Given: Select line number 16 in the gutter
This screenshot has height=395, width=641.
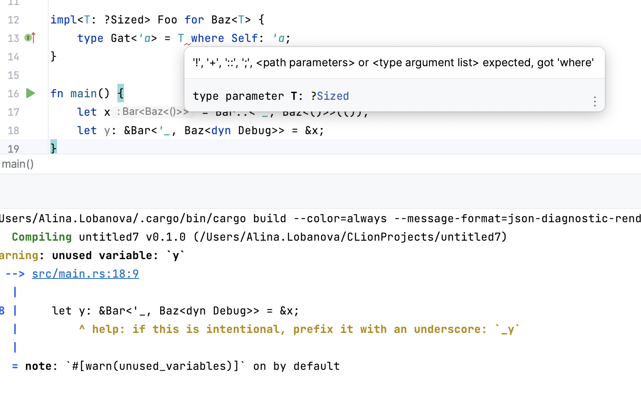Looking at the screenshot, I should point(13,93).
